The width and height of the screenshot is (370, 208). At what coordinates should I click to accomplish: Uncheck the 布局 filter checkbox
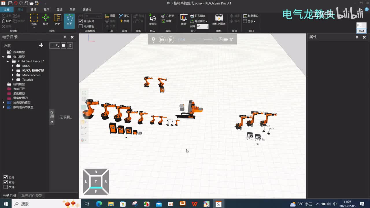click(x=5, y=182)
